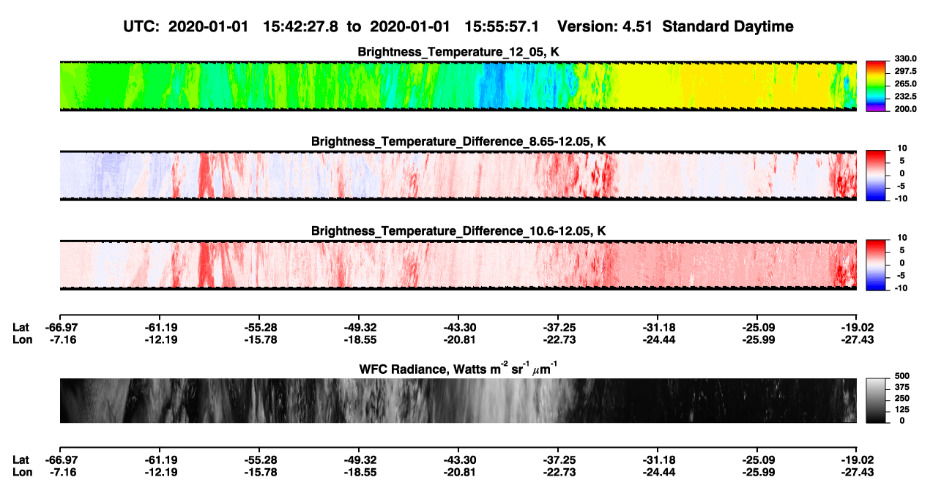This screenshot has height=488, width=952.
Task: Click the grayscale colorbar beside WFC Radiance
Action: click(877, 401)
